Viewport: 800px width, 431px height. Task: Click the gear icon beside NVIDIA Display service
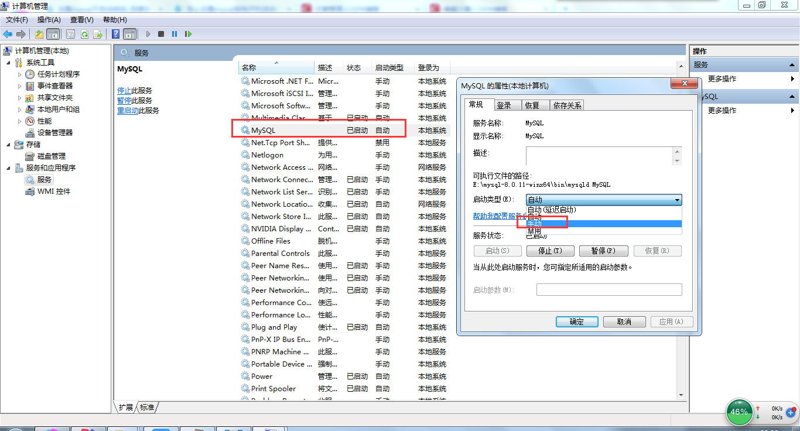click(x=245, y=229)
